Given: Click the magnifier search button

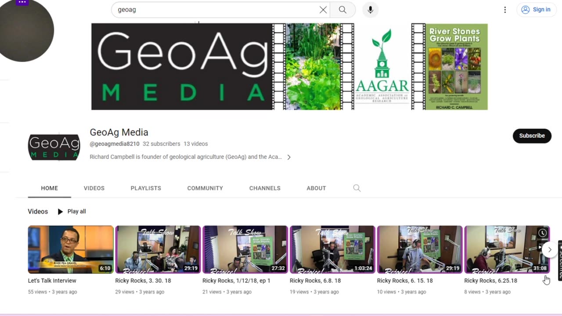Looking at the screenshot, I should click(x=342, y=10).
